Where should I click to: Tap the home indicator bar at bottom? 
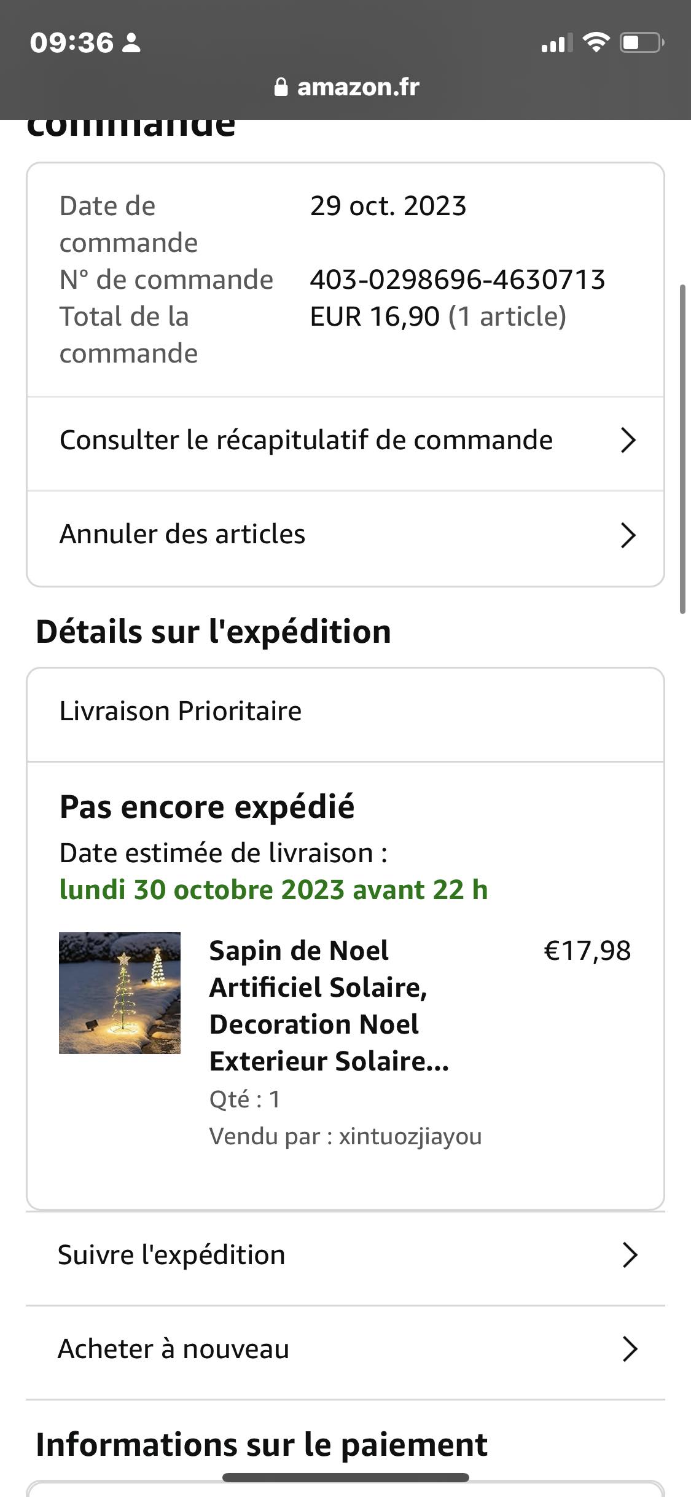click(x=346, y=1477)
